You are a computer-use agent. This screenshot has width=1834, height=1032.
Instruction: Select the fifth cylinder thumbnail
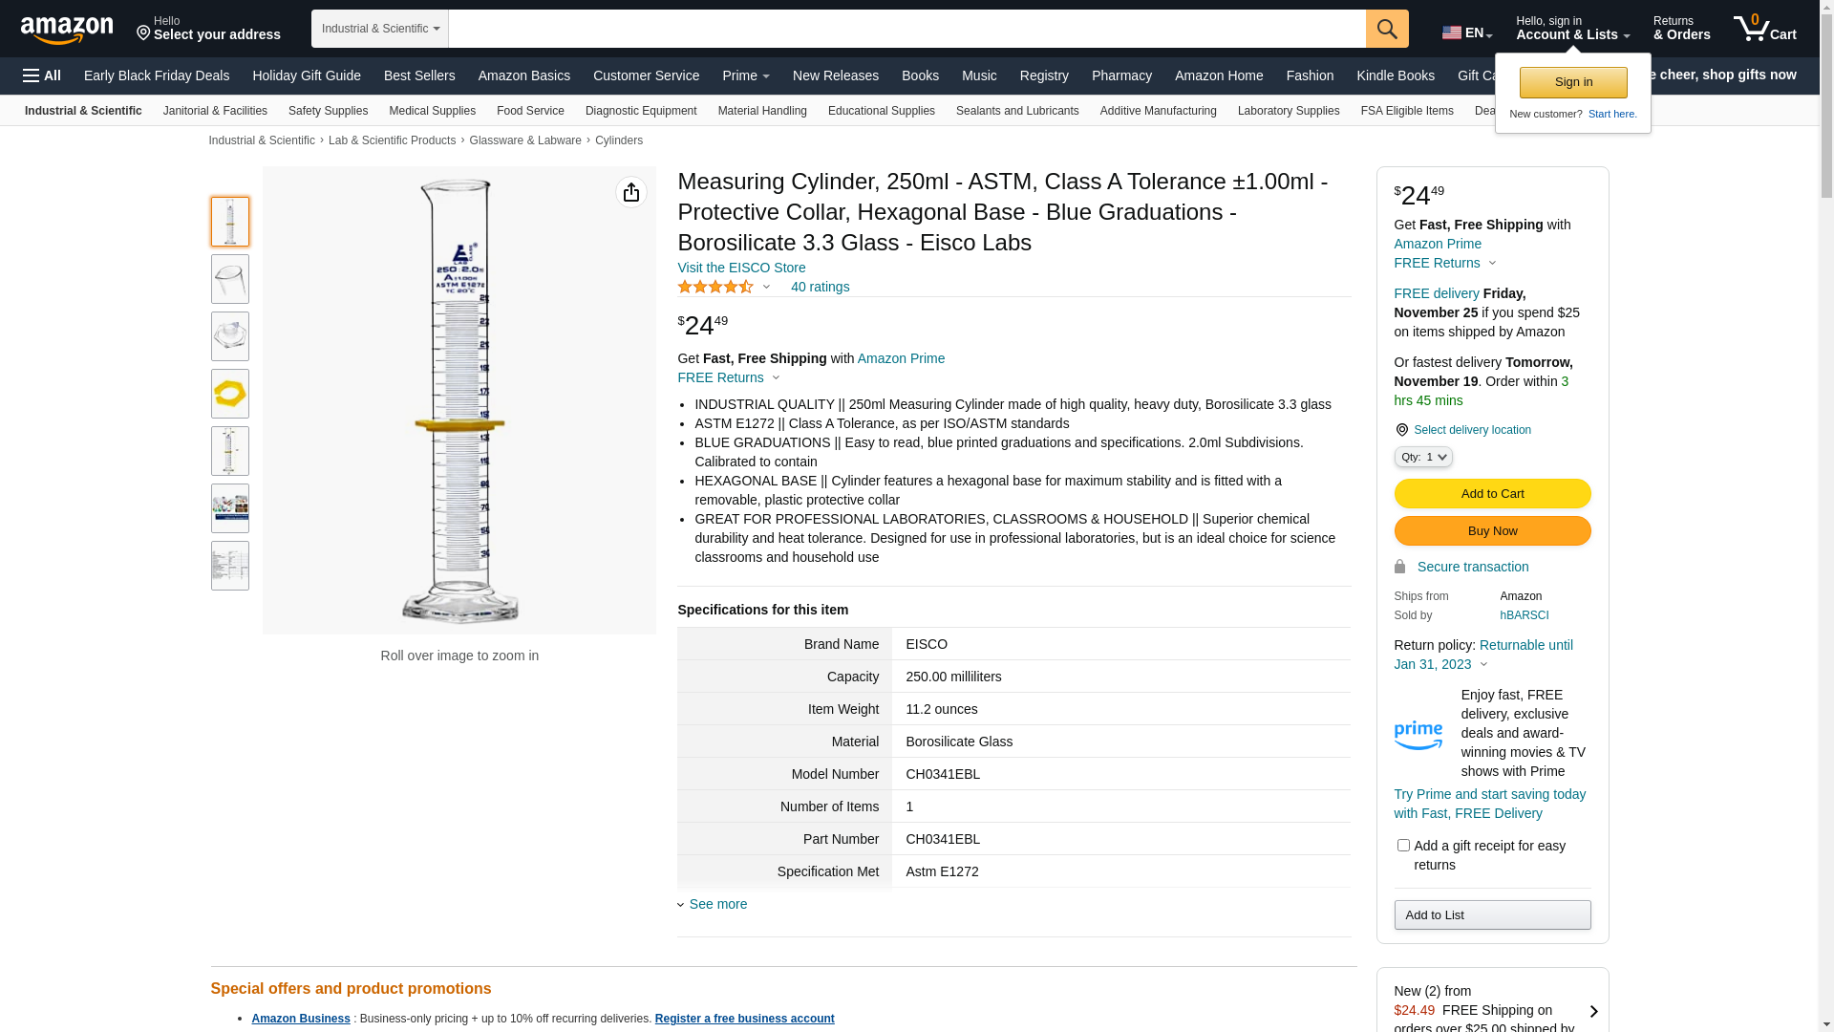[230, 451]
